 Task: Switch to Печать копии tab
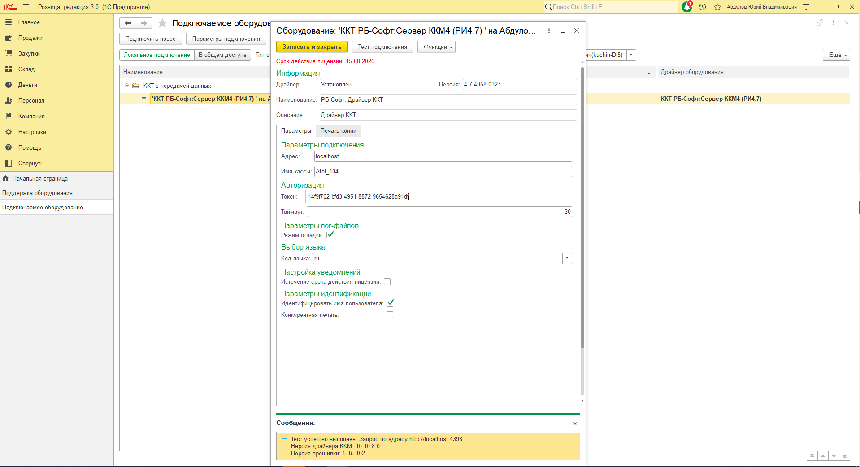pyautogui.click(x=339, y=130)
